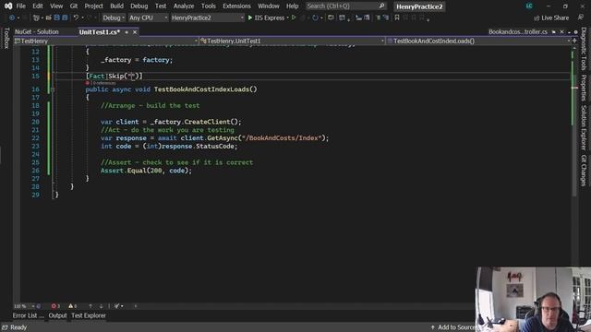Click the browser refresh/restart icon
Image resolution: width=591 pixels, height=332 pixels.
point(315,18)
